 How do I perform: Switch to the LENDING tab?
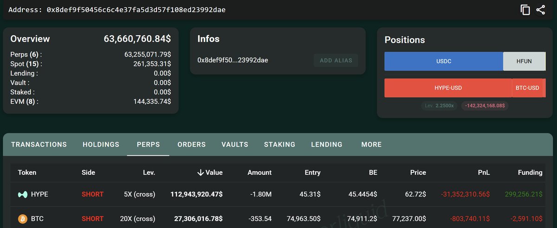pyautogui.click(x=327, y=145)
